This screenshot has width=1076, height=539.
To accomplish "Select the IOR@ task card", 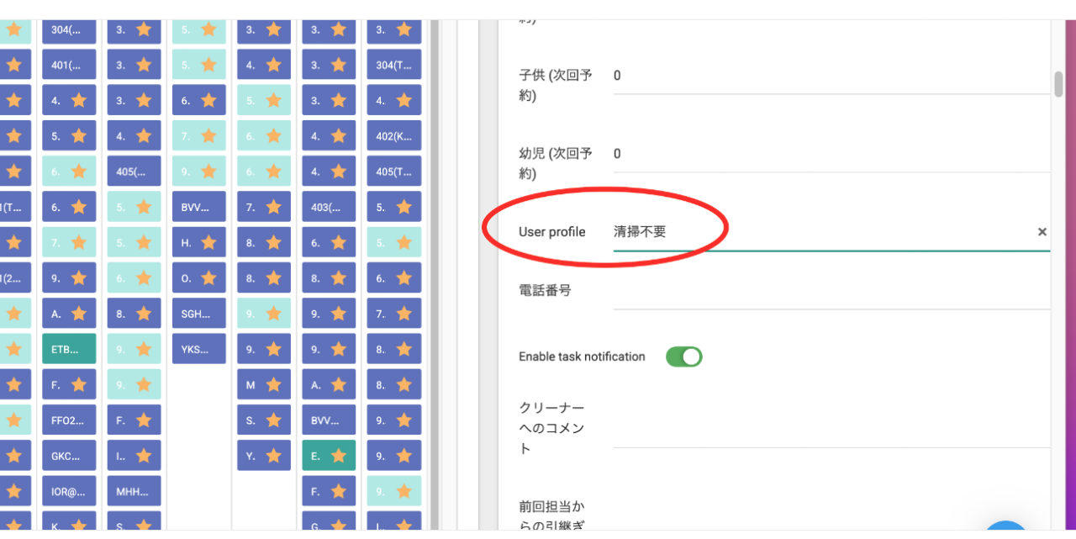I will click(69, 491).
